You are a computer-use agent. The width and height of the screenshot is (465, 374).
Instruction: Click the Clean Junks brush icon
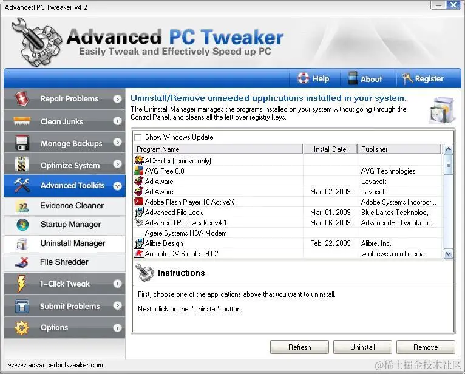(22, 121)
